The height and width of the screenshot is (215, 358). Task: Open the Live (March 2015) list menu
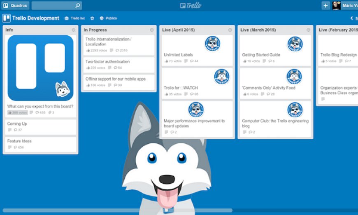click(309, 30)
